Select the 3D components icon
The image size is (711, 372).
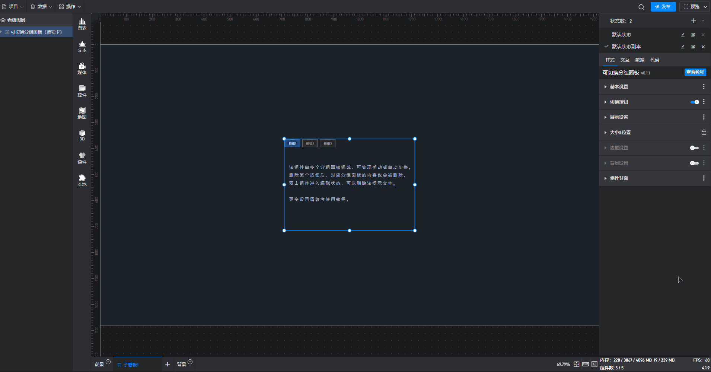(x=82, y=135)
